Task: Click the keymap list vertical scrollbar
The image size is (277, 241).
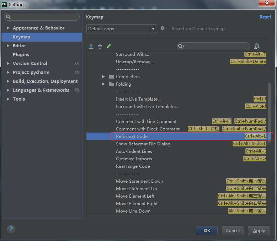Action: click(x=269, y=113)
